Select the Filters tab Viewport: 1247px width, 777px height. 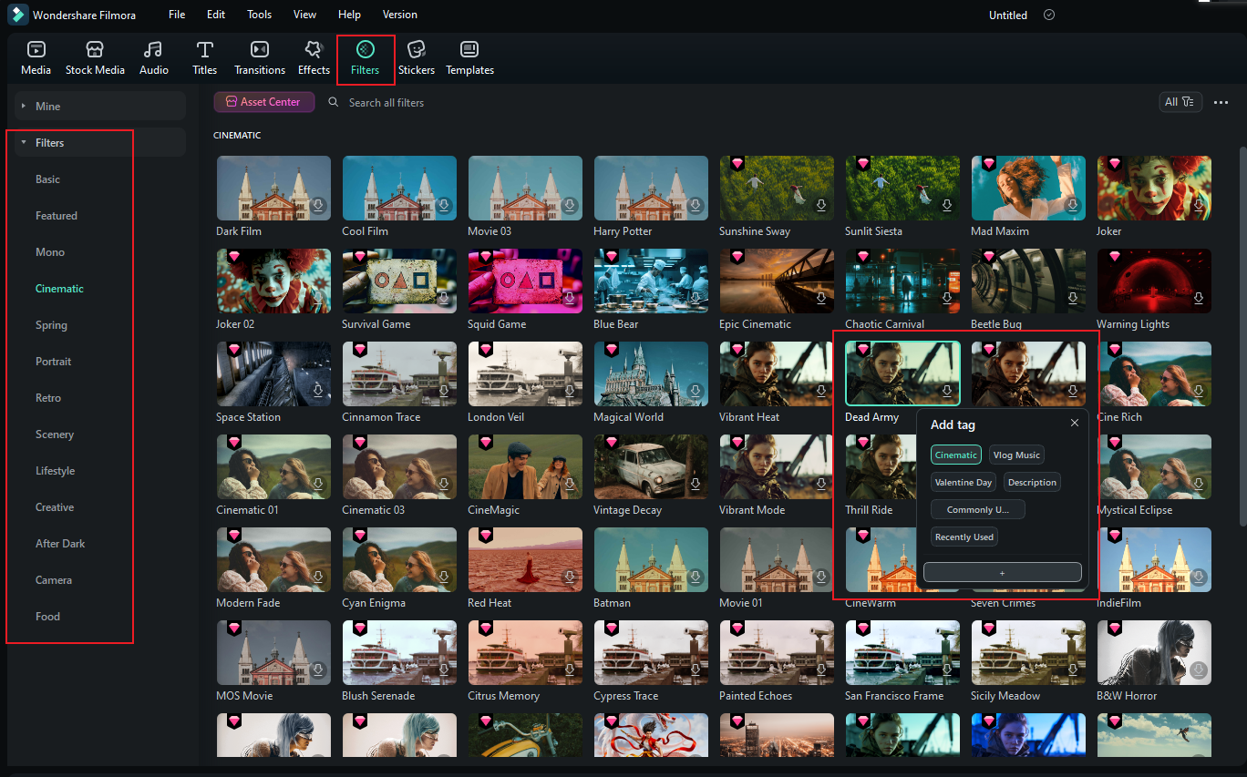point(365,58)
